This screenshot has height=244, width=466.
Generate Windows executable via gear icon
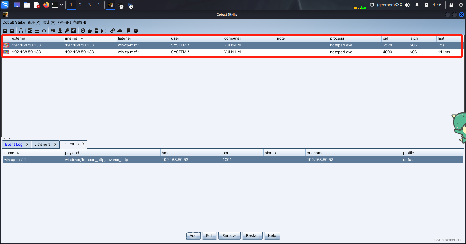[x=83, y=31]
